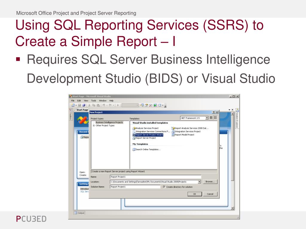The height and width of the screenshot is (229, 306).
Task: Open the Edit menu
Action: 79,101
